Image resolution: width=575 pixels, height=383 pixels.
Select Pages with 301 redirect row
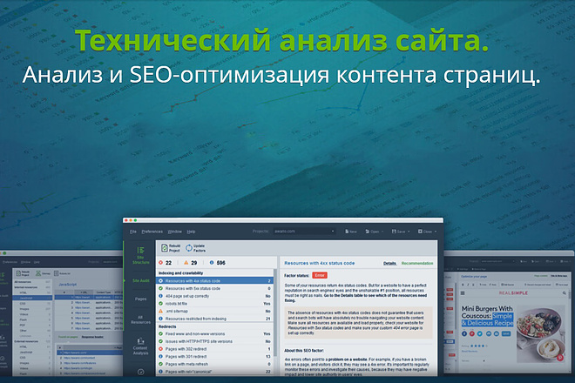click(x=215, y=357)
